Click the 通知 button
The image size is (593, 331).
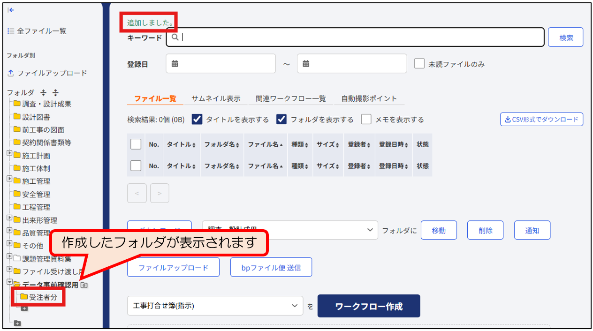pos(532,230)
